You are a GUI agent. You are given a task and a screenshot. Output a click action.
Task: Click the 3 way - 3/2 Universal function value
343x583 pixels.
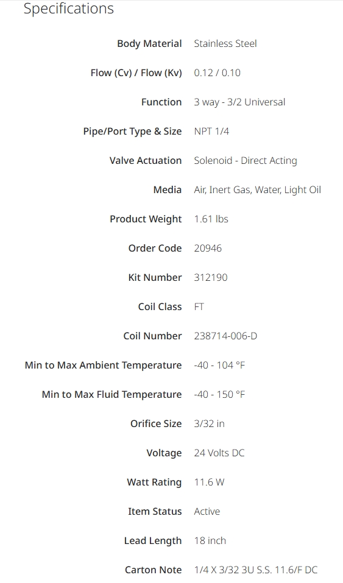239,102
